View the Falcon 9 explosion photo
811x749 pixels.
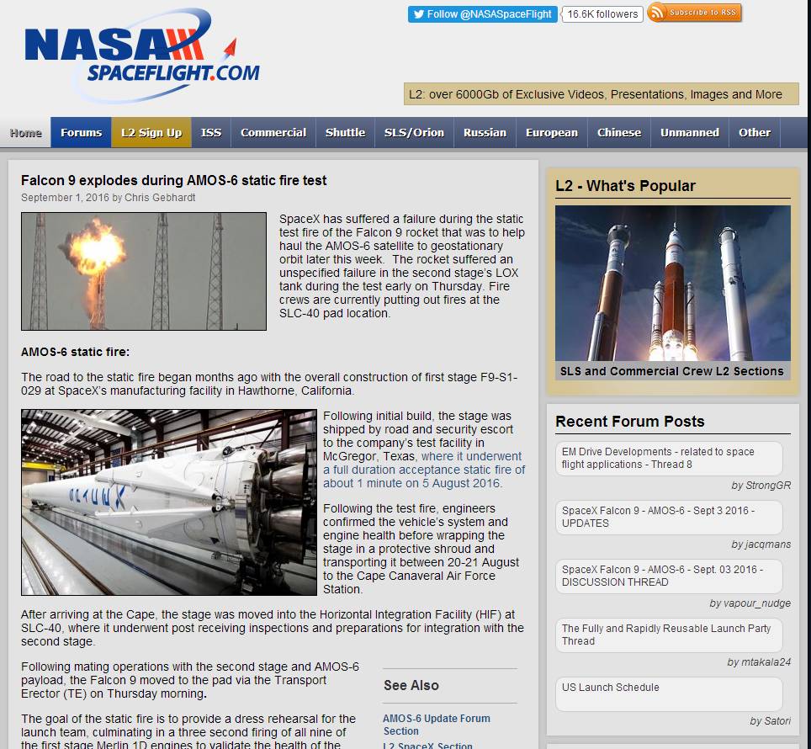click(144, 271)
